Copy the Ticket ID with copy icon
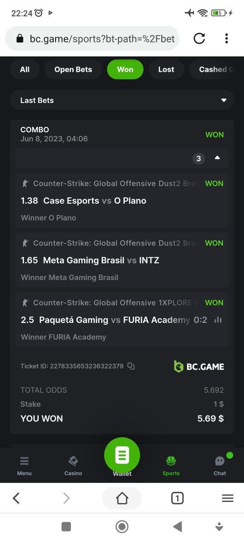 131,366
